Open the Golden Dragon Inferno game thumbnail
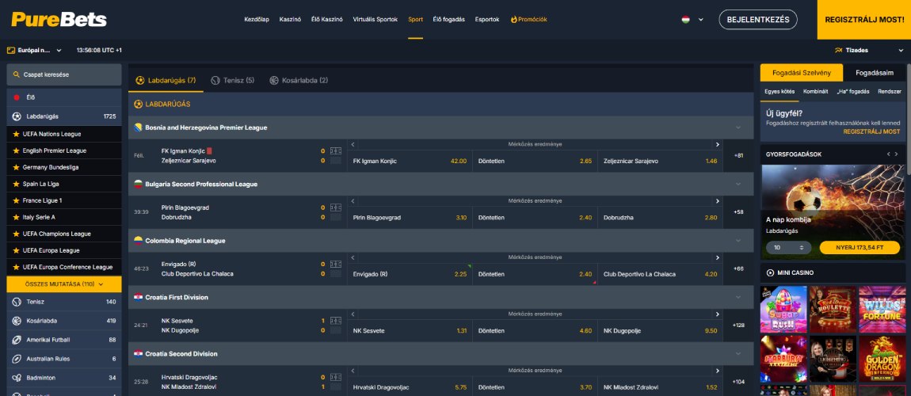Viewport: 911px width, 396px height. tap(882, 359)
